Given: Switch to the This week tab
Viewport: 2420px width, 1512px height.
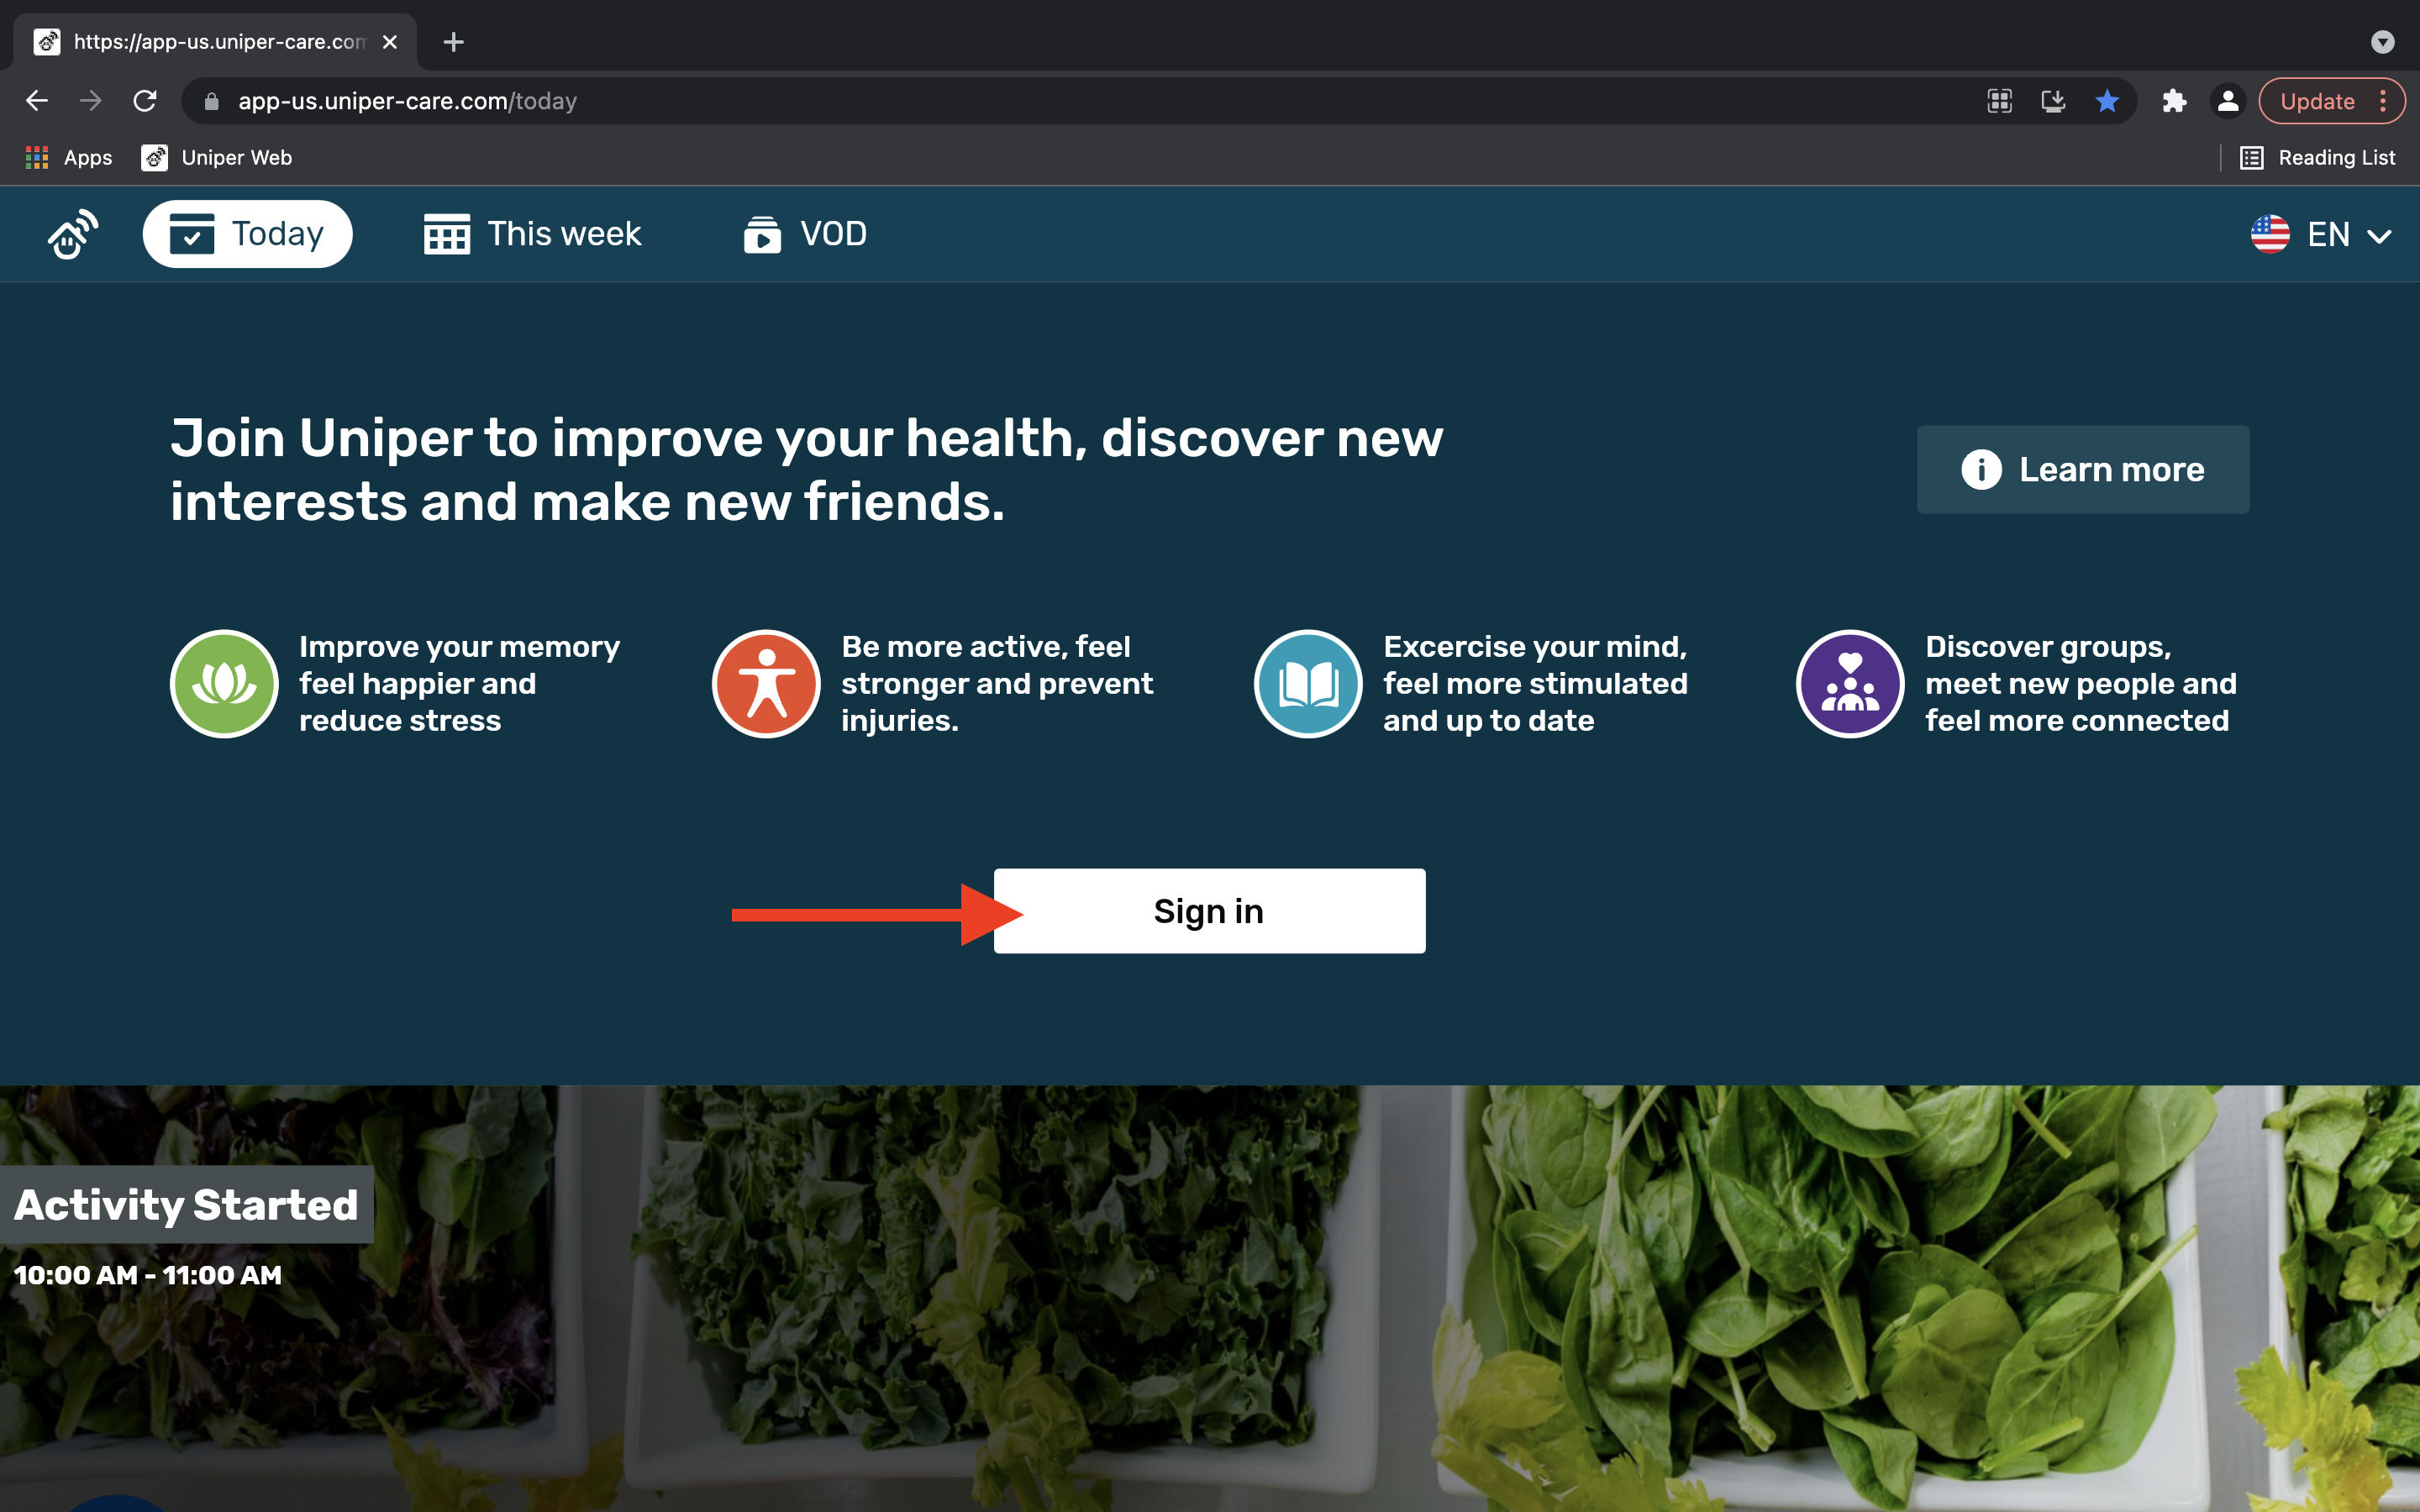Looking at the screenshot, I should tap(532, 234).
